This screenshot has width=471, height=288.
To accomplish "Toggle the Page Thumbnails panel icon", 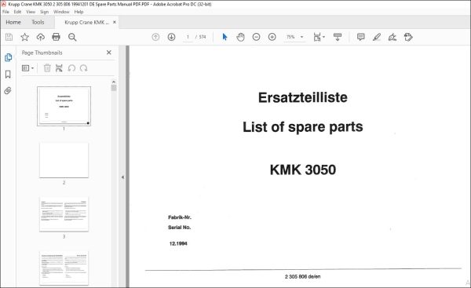I will (x=8, y=57).
